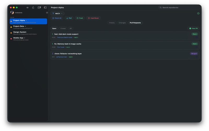Screen dimensions: 209x131
Task: Click the Fetch All button
Action: (x=57, y=18)
